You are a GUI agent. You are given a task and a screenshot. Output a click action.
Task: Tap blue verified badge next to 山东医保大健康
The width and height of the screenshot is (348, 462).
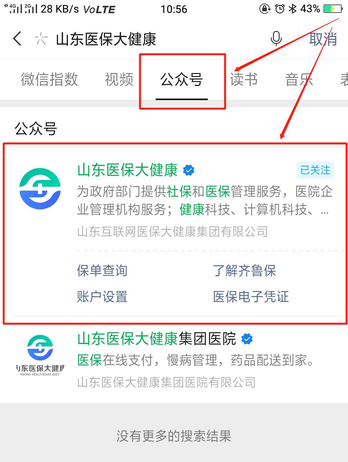click(188, 170)
